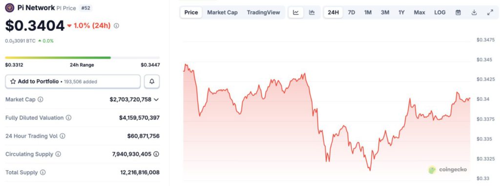This screenshot has width=500, height=186.
Task: Click the Pi Network coin logo
Action: pos(10,8)
